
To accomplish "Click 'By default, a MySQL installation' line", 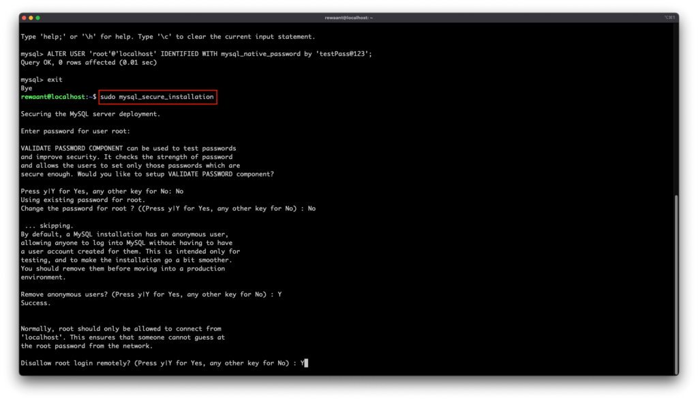I will [124, 234].
